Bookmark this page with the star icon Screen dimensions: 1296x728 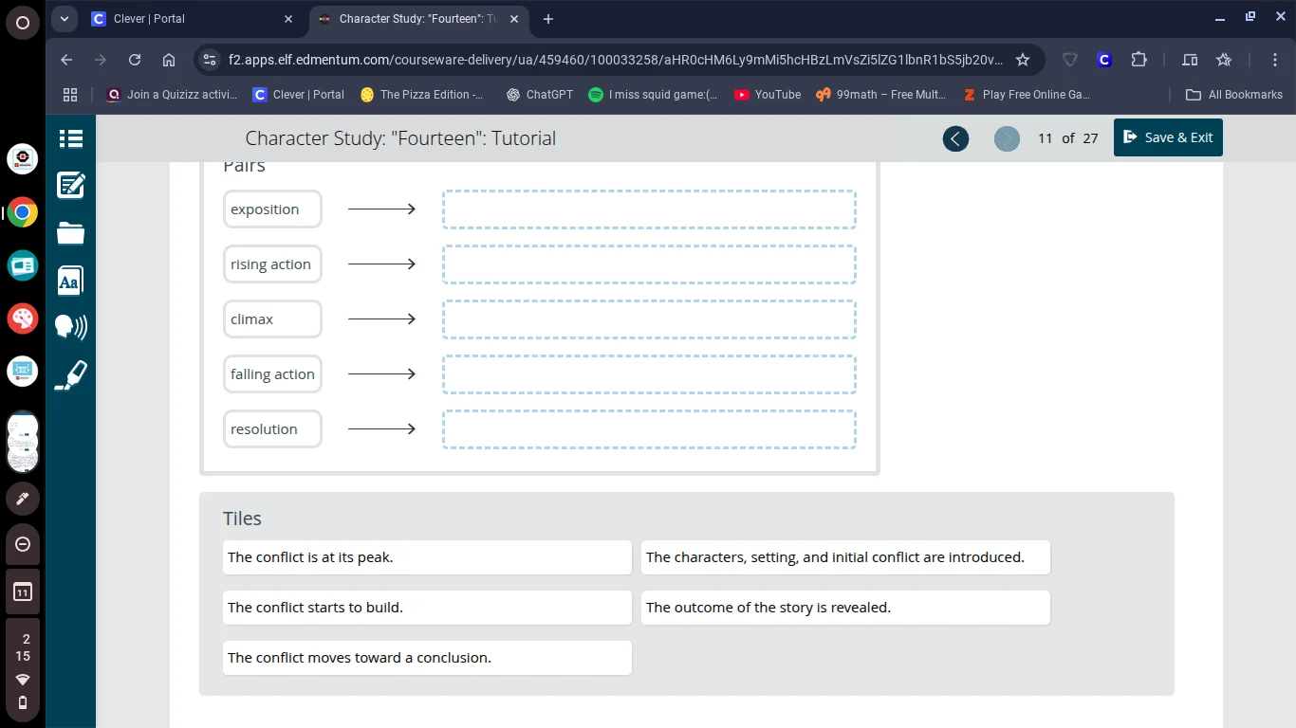pos(1023,60)
